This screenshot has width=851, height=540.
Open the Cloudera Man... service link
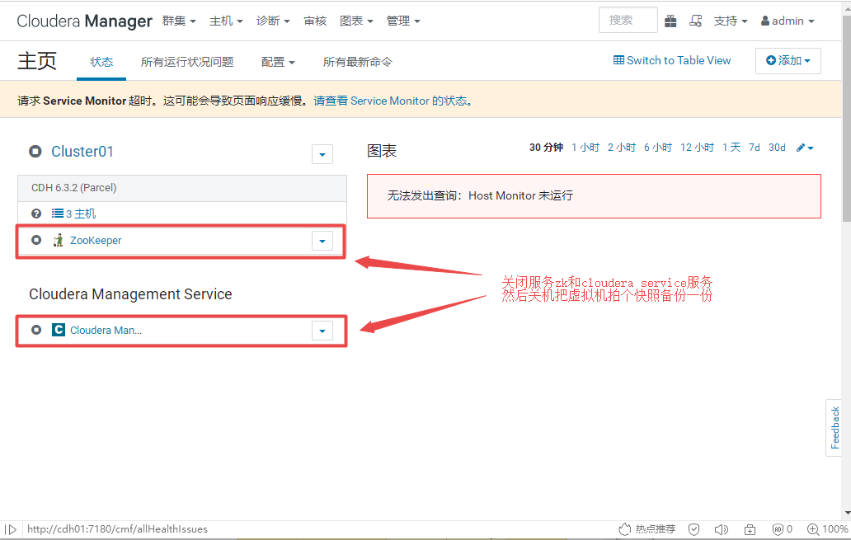106,330
